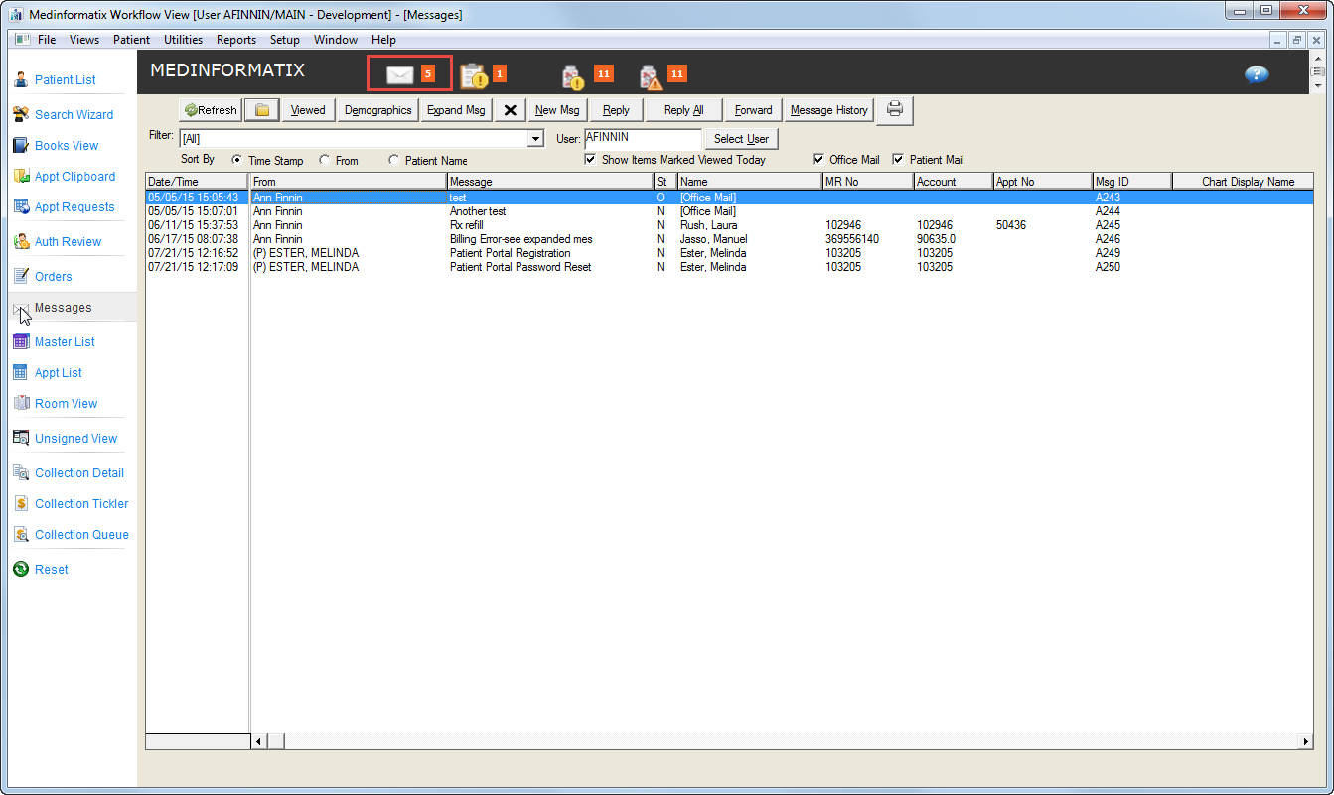1334x795 pixels.
Task: Click the Chart Display Name column header
Action: 1243,182
